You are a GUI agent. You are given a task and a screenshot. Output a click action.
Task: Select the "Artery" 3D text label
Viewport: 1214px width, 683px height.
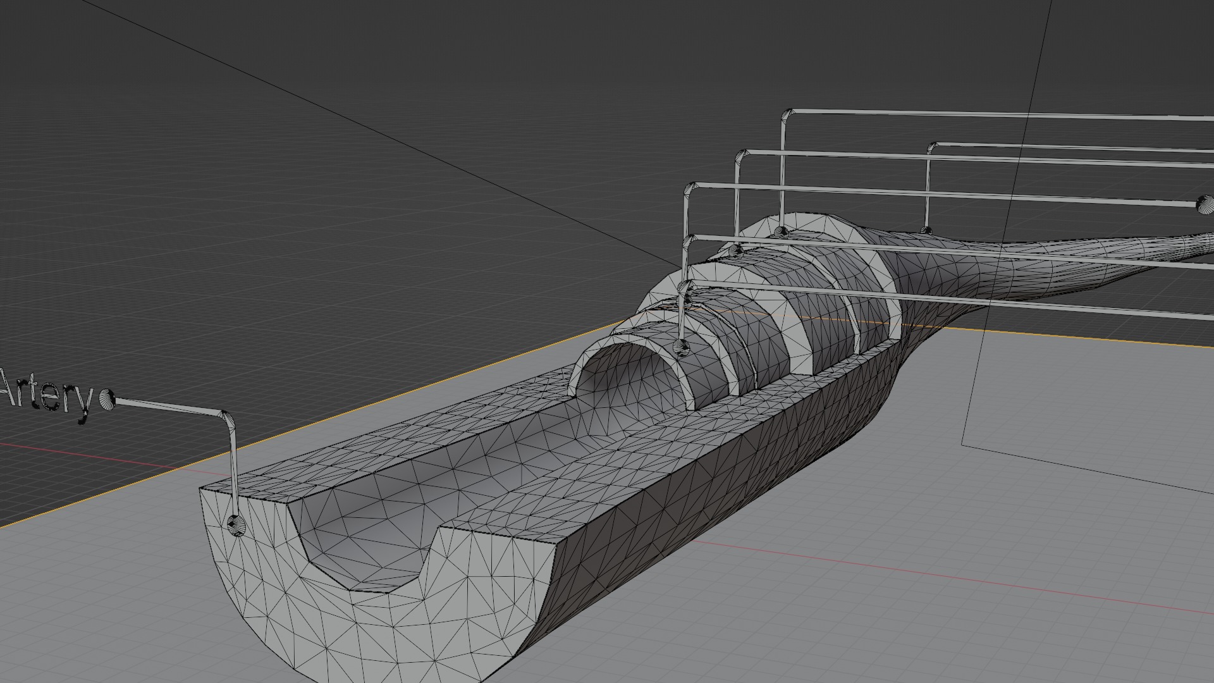point(46,395)
